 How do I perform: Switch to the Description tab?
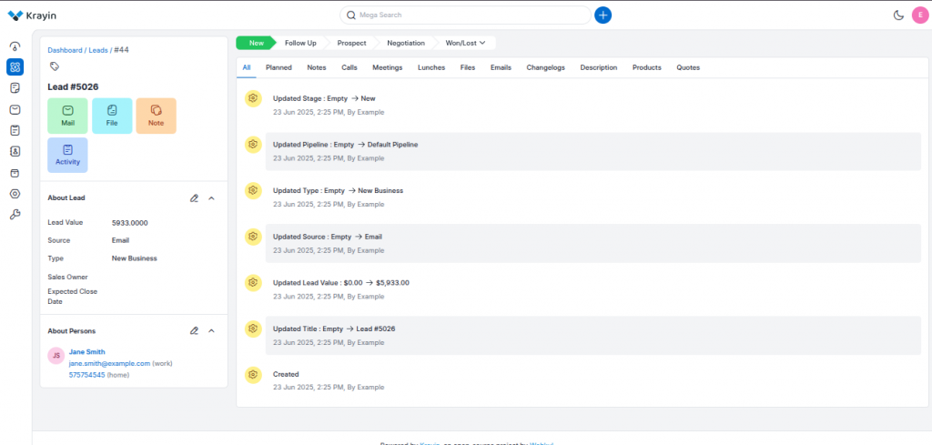(599, 67)
